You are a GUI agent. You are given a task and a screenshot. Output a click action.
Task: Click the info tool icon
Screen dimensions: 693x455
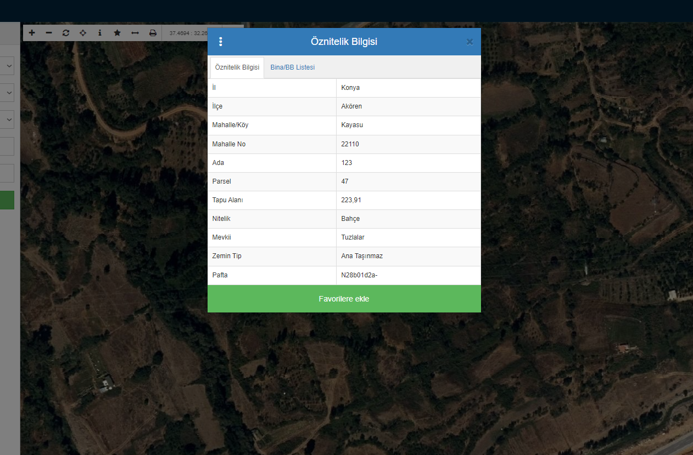[x=99, y=33]
